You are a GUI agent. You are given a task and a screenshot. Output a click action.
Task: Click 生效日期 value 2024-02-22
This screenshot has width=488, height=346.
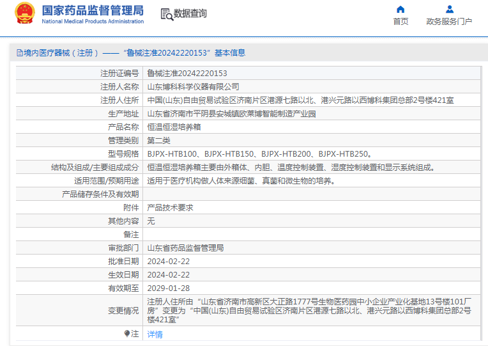169,274
